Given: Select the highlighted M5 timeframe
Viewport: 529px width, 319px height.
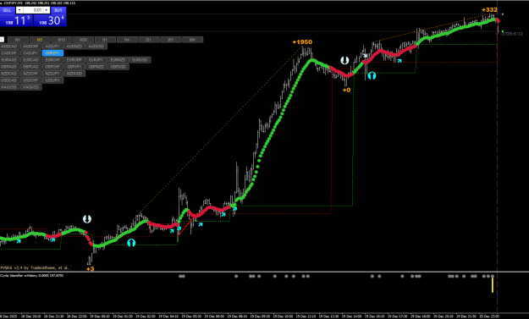Looking at the screenshot, I should (40, 40).
